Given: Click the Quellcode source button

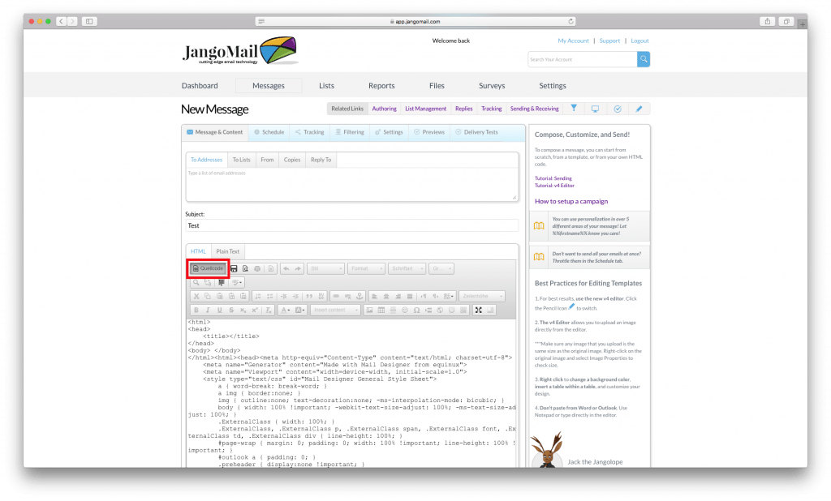Looking at the screenshot, I should click(x=208, y=268).
